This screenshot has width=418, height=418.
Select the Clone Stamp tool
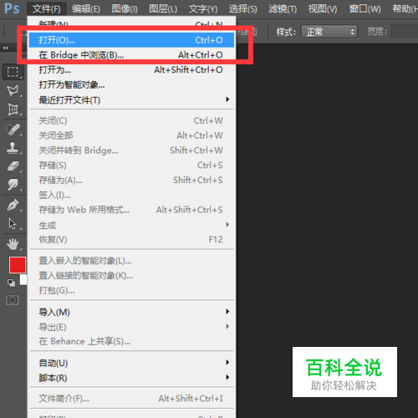[x=13, y=148]
